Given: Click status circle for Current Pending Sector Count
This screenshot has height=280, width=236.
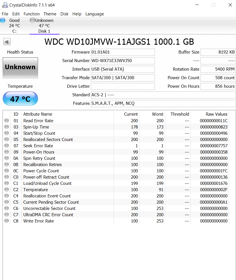Looking at the screenshot, I should [7, 202].
